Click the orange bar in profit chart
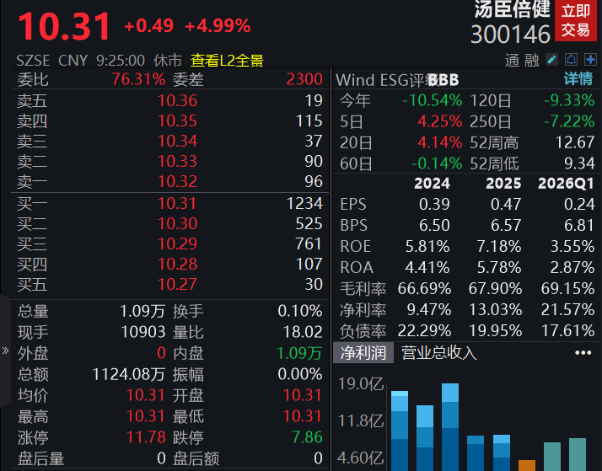This screenshot has height=471, width=602. 527,465
